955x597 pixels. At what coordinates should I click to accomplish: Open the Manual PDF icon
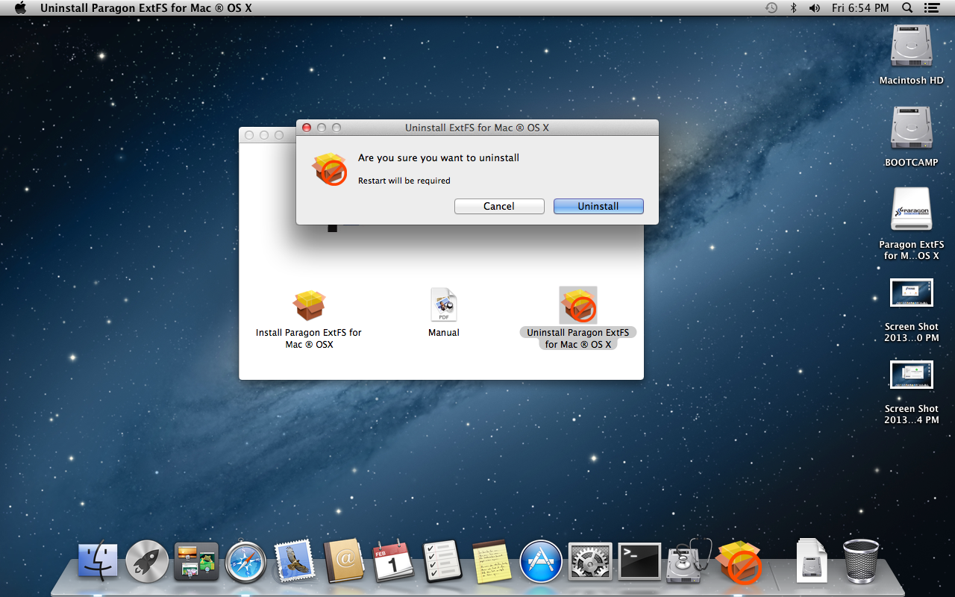point(444,305)
